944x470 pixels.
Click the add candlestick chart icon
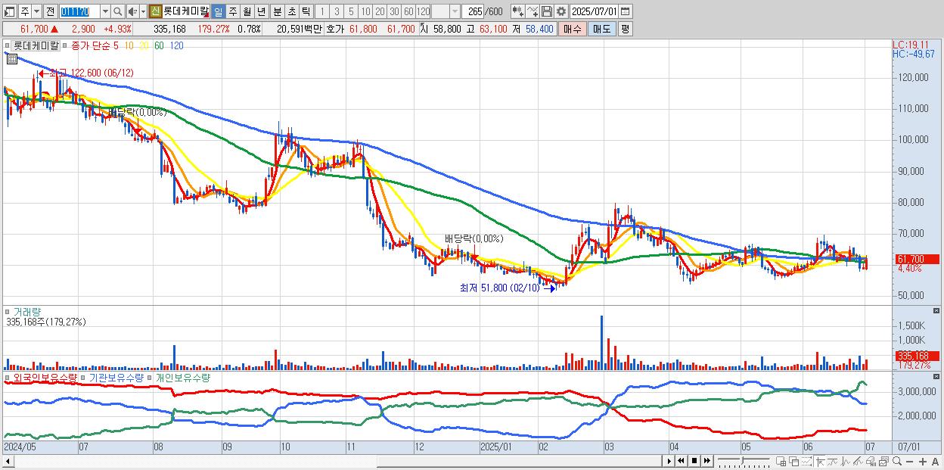(518, 11)
